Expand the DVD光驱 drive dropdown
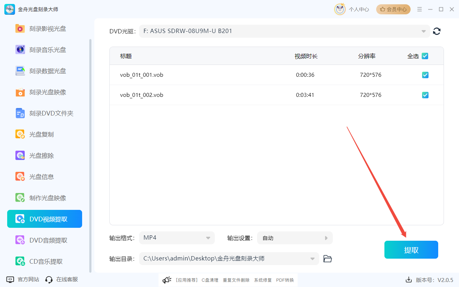 pyautogui.click(x=285, y=31)
